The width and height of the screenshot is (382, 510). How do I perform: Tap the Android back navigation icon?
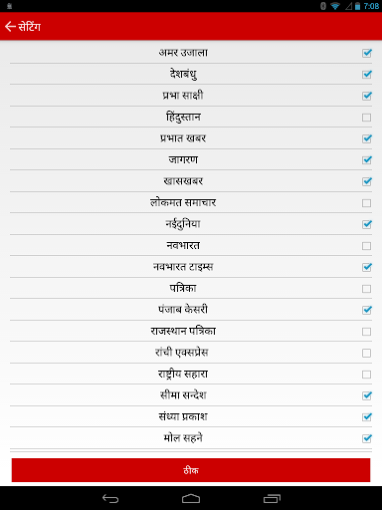(110, 498)
